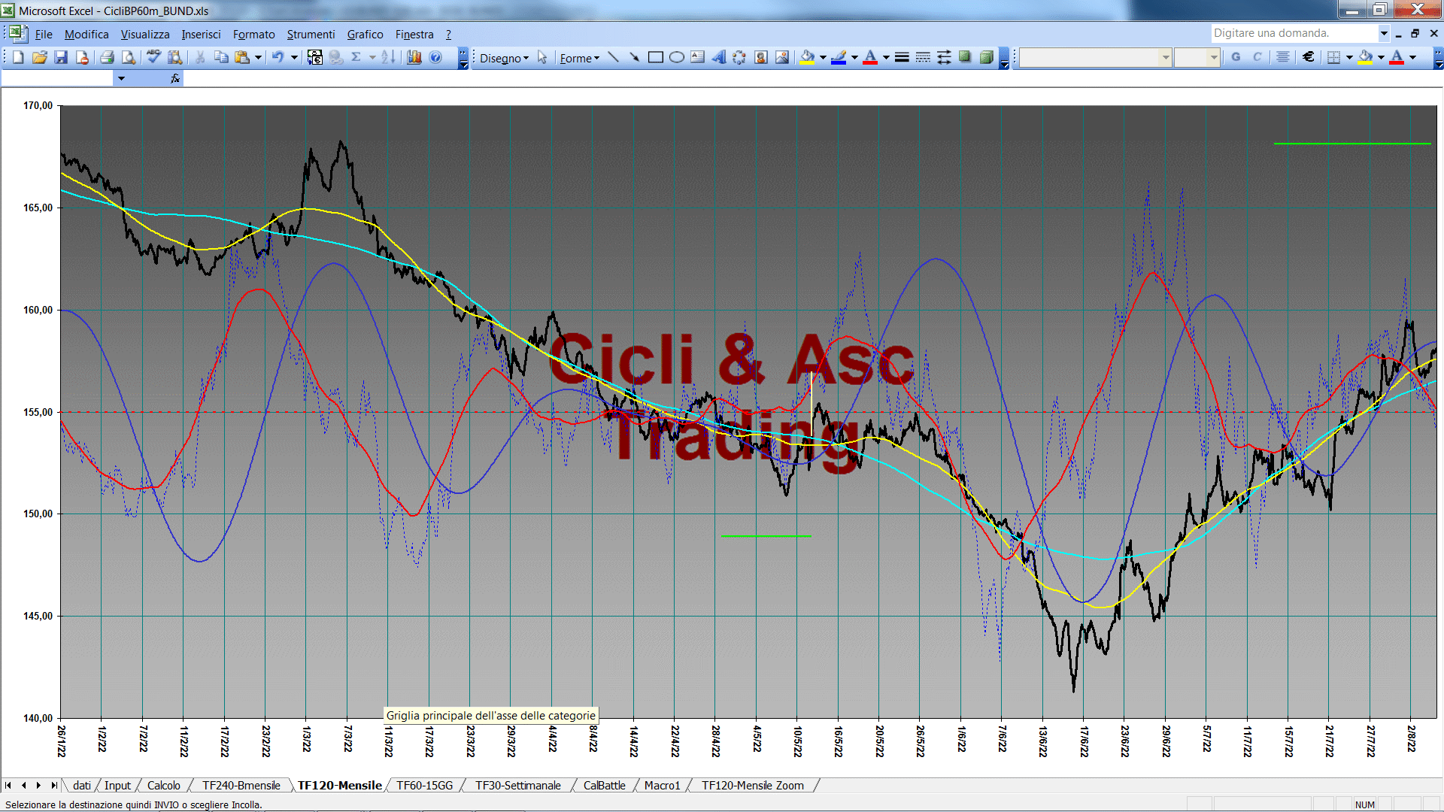Viewport: 1444px width, 812px height.
Task: Open the font name combo box
Action: pos(1096,57)
